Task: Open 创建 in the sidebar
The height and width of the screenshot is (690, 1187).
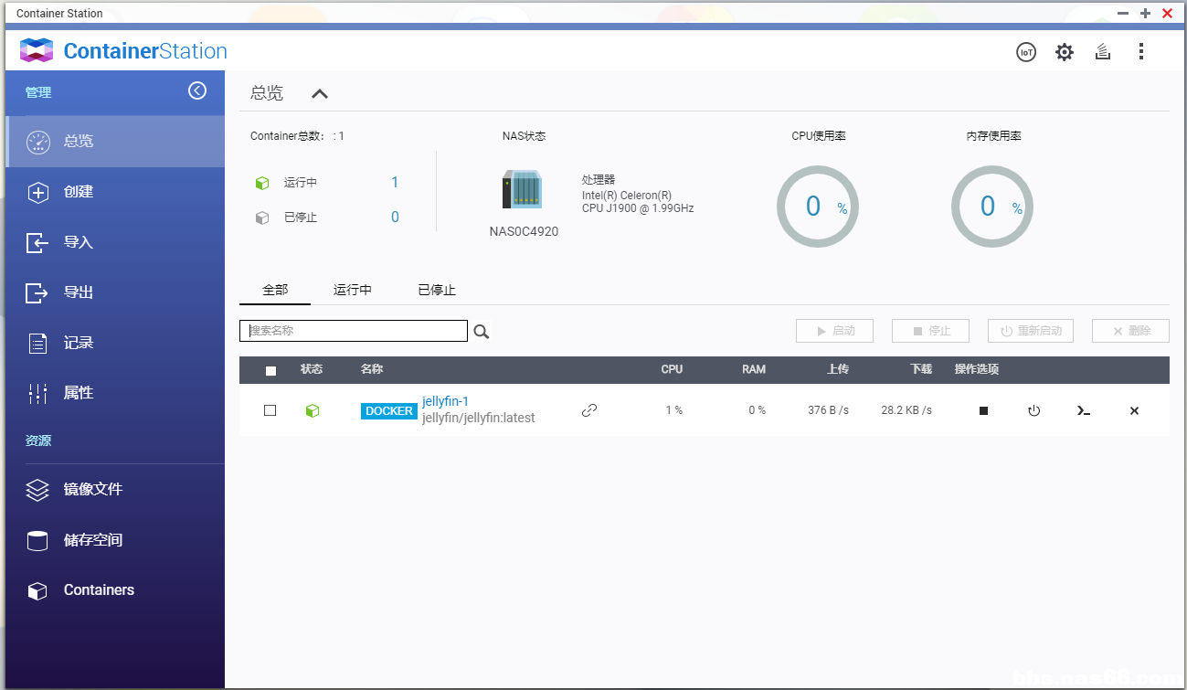Action: click(x=115, y=192)
